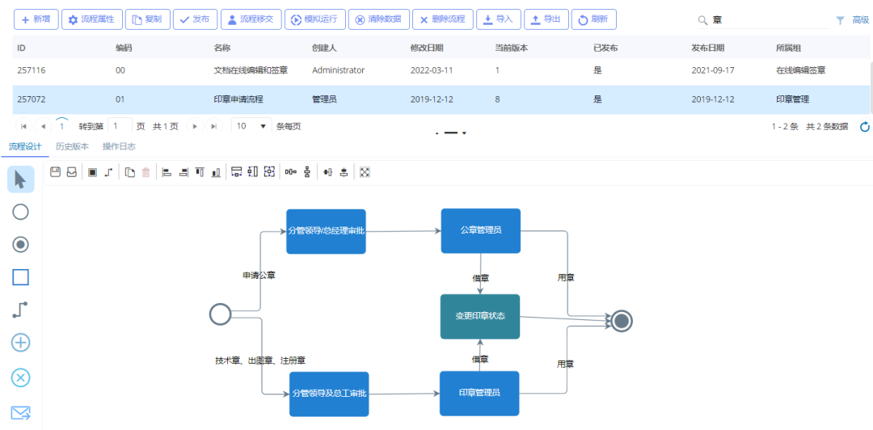Go to the previous page
Viewport: 873px width, 430px height.
coord(43,126)
